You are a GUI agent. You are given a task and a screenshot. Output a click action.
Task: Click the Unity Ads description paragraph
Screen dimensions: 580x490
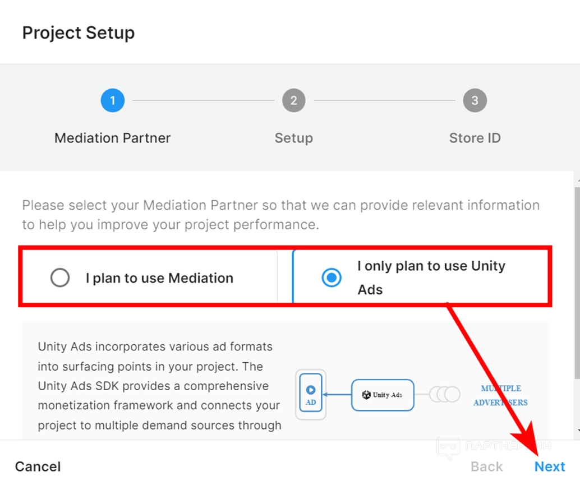coord(159,386)
